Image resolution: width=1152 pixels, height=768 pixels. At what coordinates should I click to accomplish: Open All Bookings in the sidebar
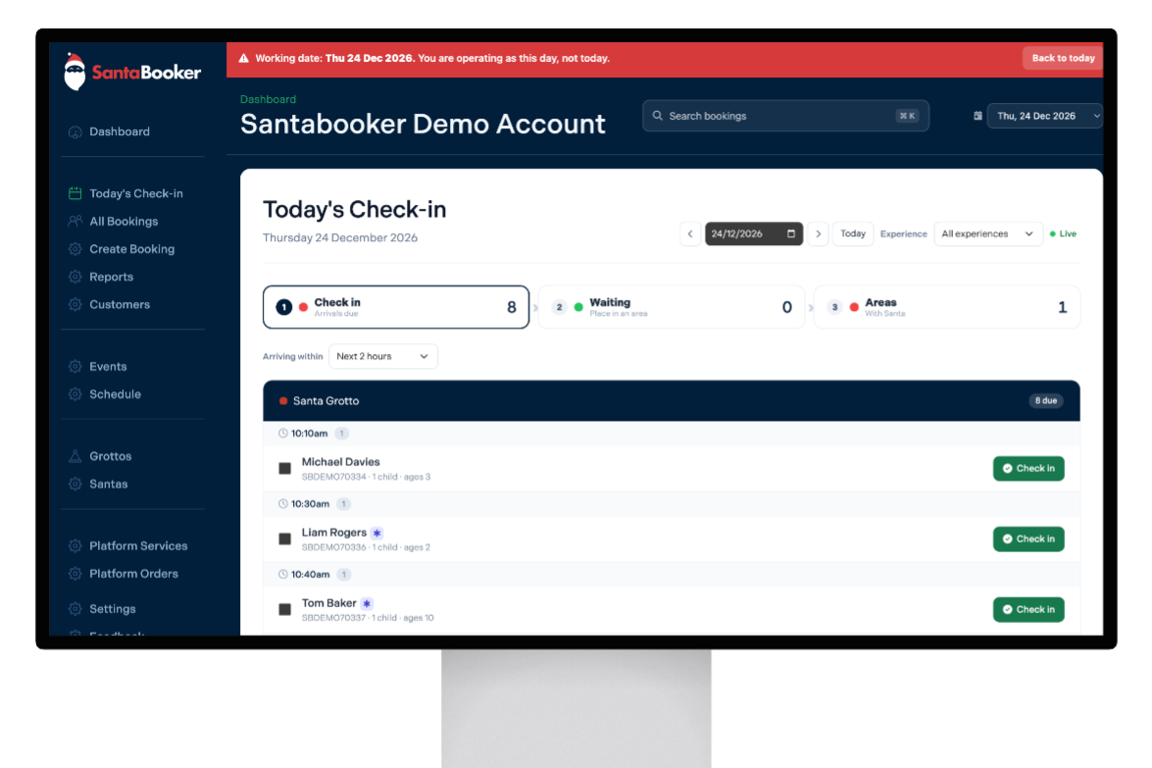(x=124, y=222)
